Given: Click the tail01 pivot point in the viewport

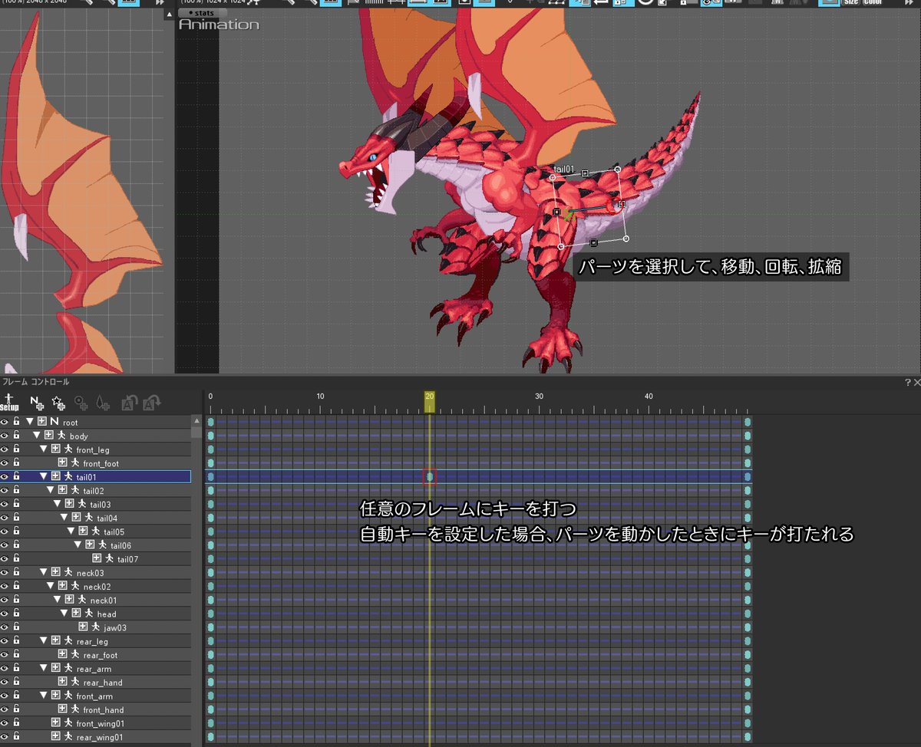Looking at the screenshot, I should point(568,216).
